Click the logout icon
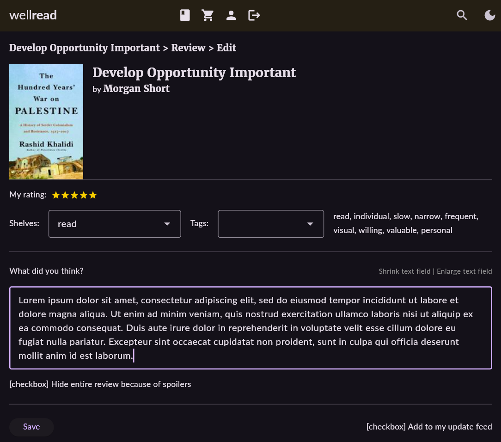The height and width of the screenshot is (442, 501). click(x=254, y=16)
